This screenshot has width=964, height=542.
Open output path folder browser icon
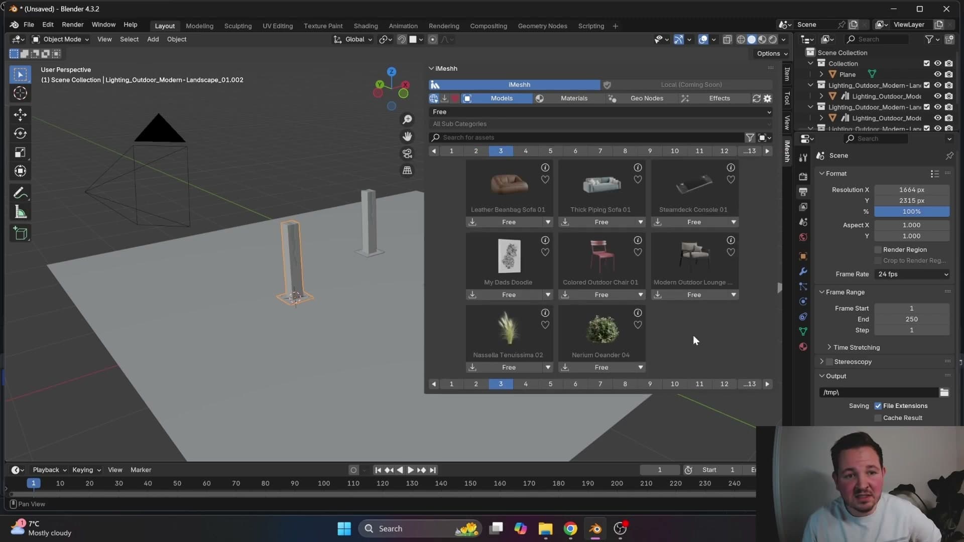point(944,392)
